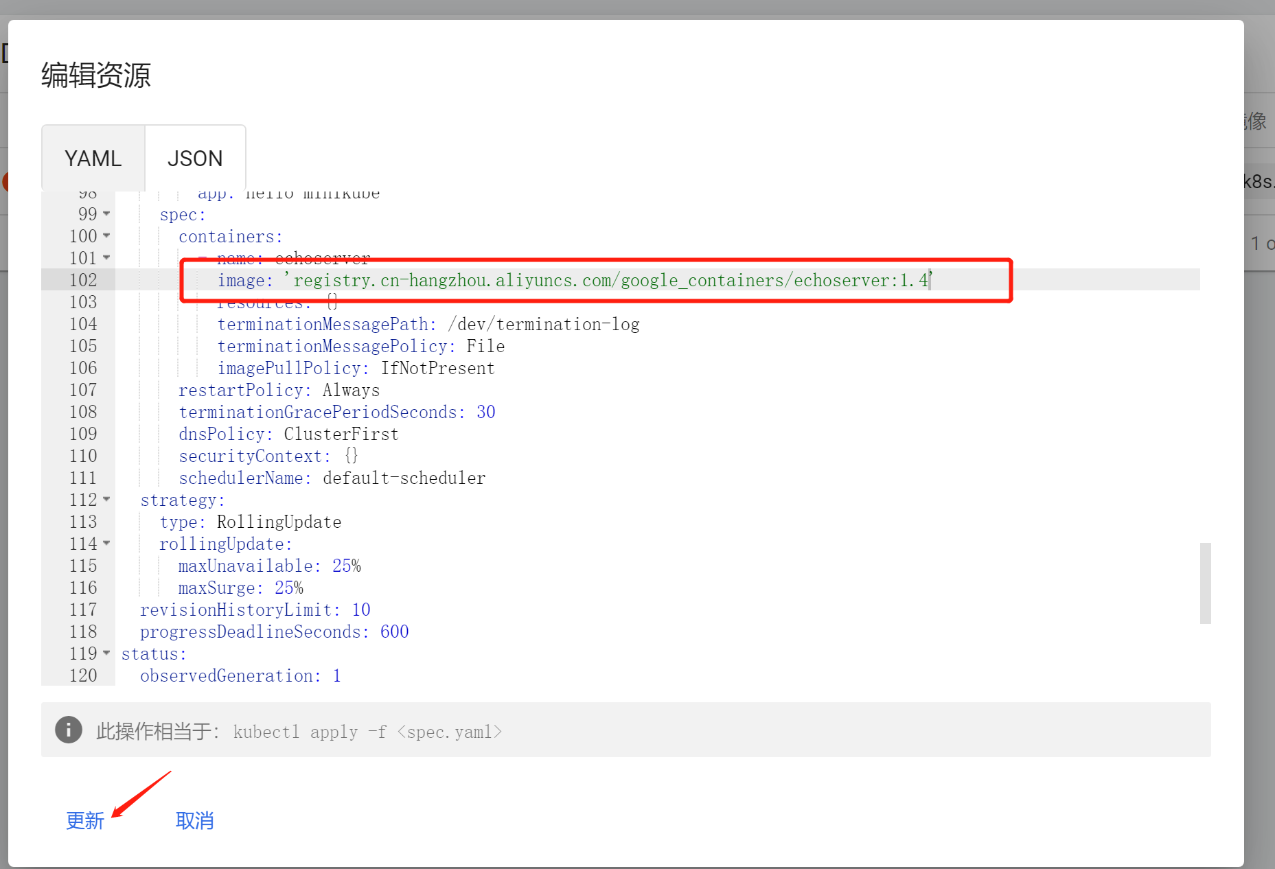Click the 取消 button to cancel editing
Screen dimensions: 1275x869
(194, 820)
